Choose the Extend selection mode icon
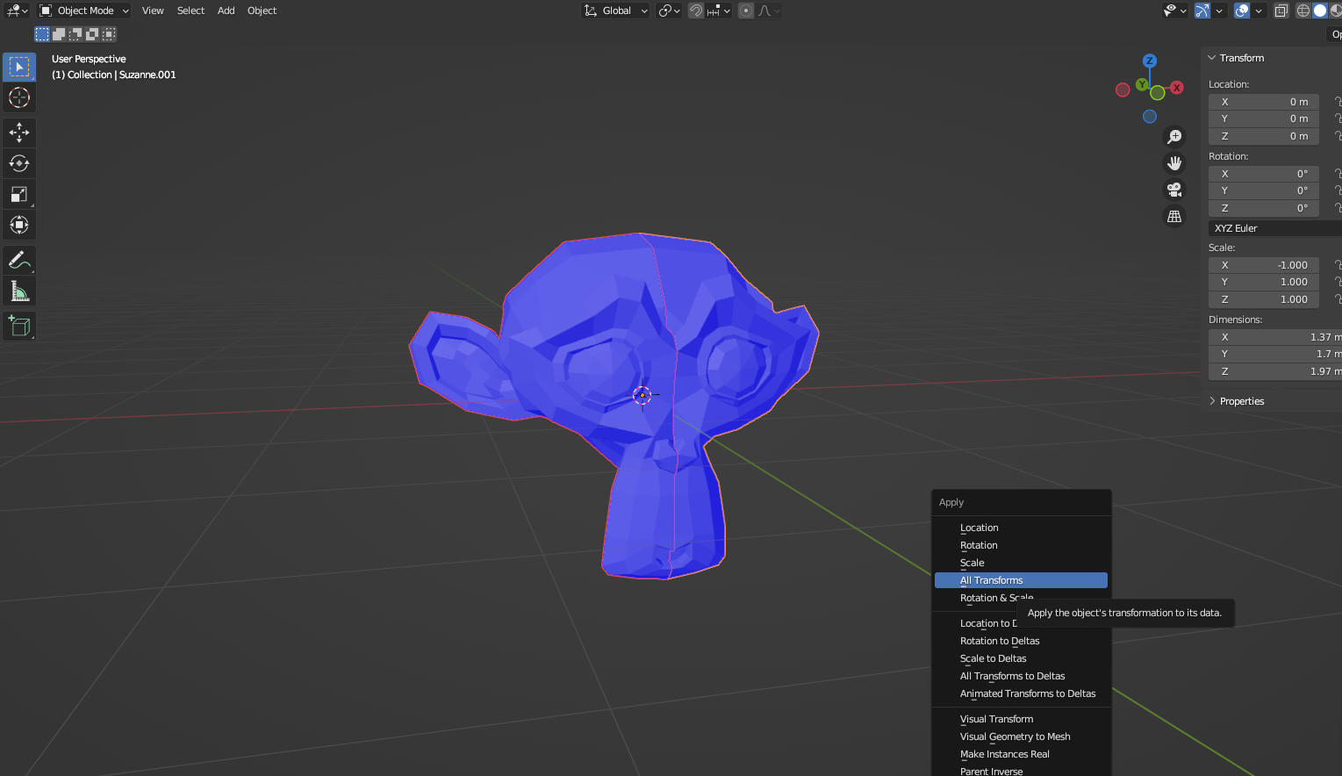This screenshot has width=1342, height=776. tap(59, 34)
